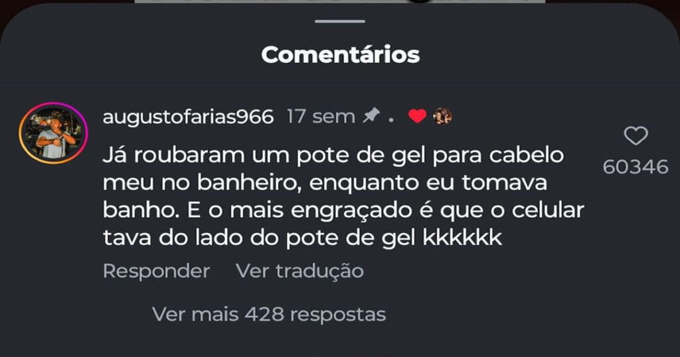Tap the kkkkkk ending of the comment
Screen dimensions: 680x357
(x=462, y=238)
